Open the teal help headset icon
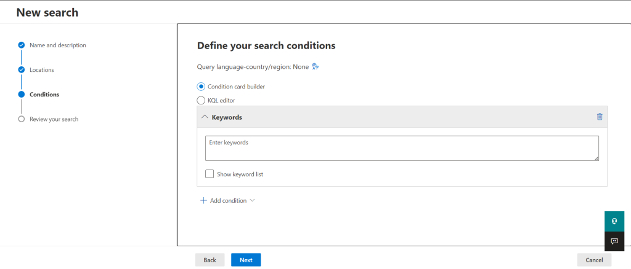Image resolution: width=631 pixels, height=269 pixels. point(614,221)
